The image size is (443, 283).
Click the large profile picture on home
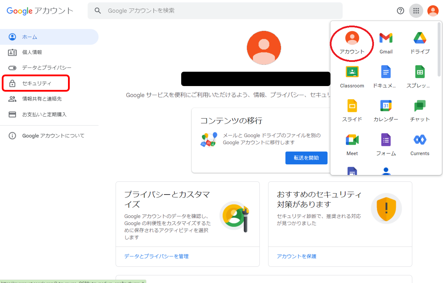pyautogui.click(x=264, y=48)
